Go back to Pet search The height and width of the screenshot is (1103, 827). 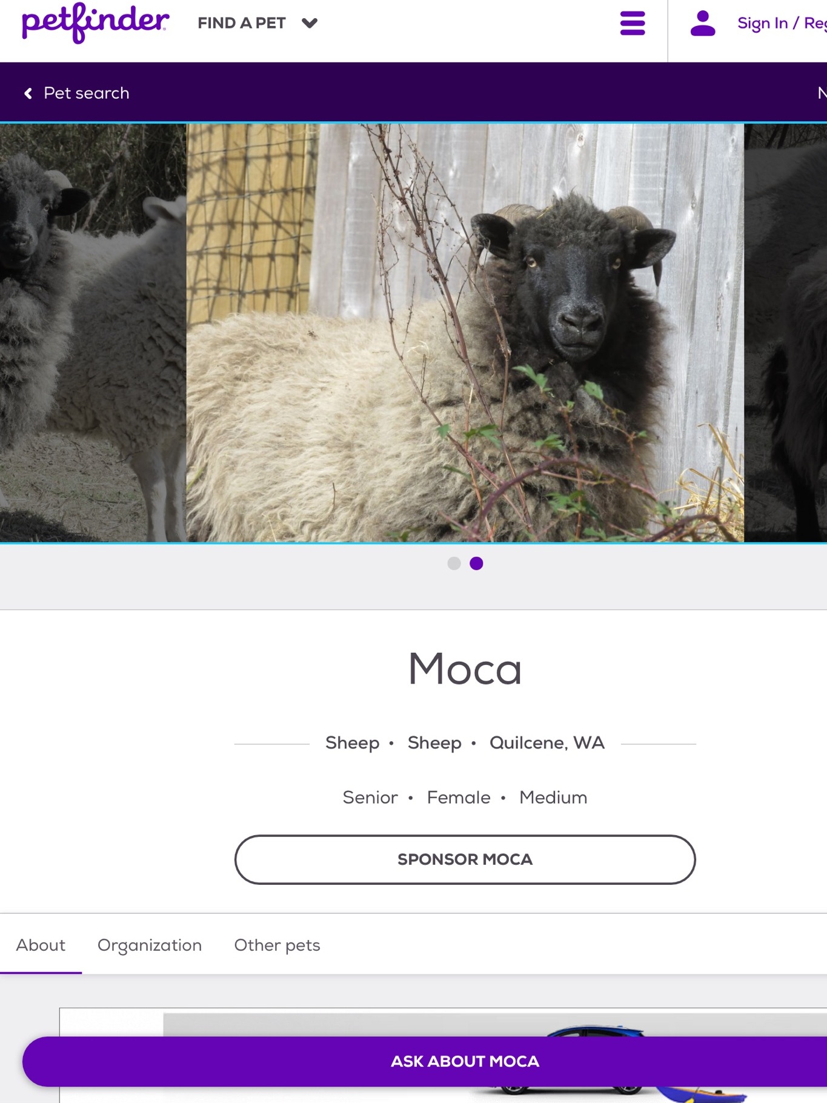pyautogui.click(x=86, y=93)
